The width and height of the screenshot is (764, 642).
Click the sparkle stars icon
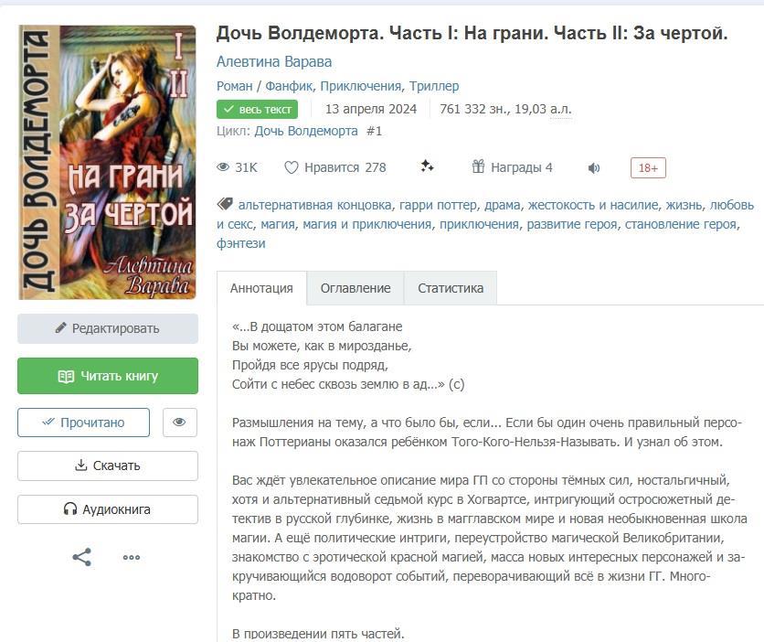coord(427,166)
